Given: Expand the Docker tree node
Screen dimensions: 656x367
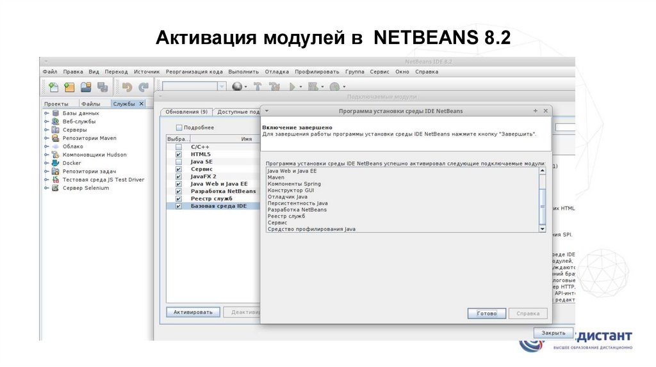Looking at the screenshot, I should point(46,163).
